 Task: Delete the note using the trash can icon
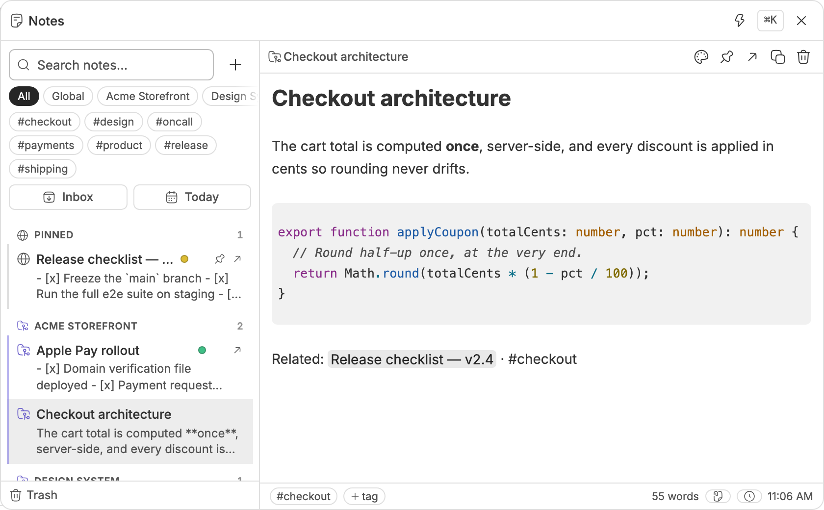[x=803, y=57]
